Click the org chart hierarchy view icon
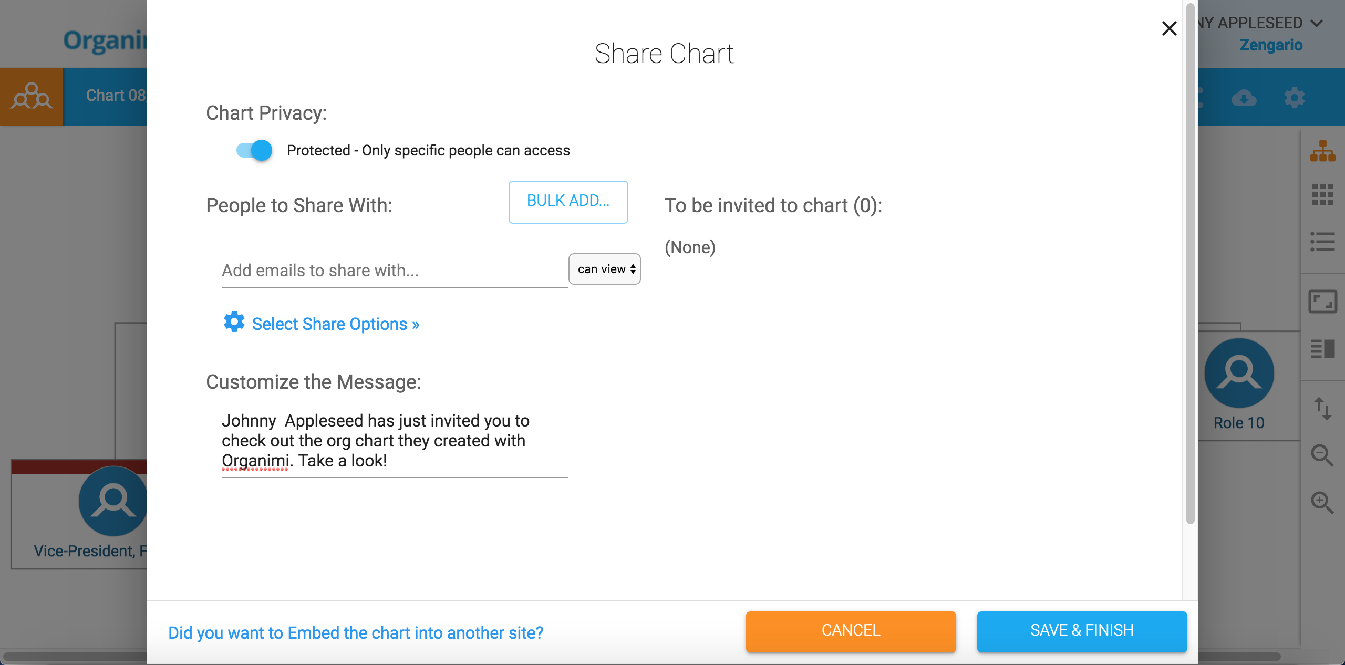This screenshot has height=665, width=1345. 1322,151
